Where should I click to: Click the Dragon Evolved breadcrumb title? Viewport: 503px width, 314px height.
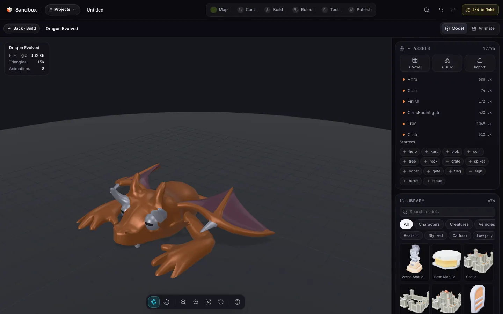tap(62, 29)
